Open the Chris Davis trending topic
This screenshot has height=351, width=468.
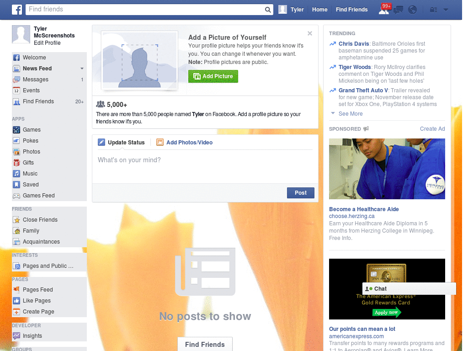(354, 44)
